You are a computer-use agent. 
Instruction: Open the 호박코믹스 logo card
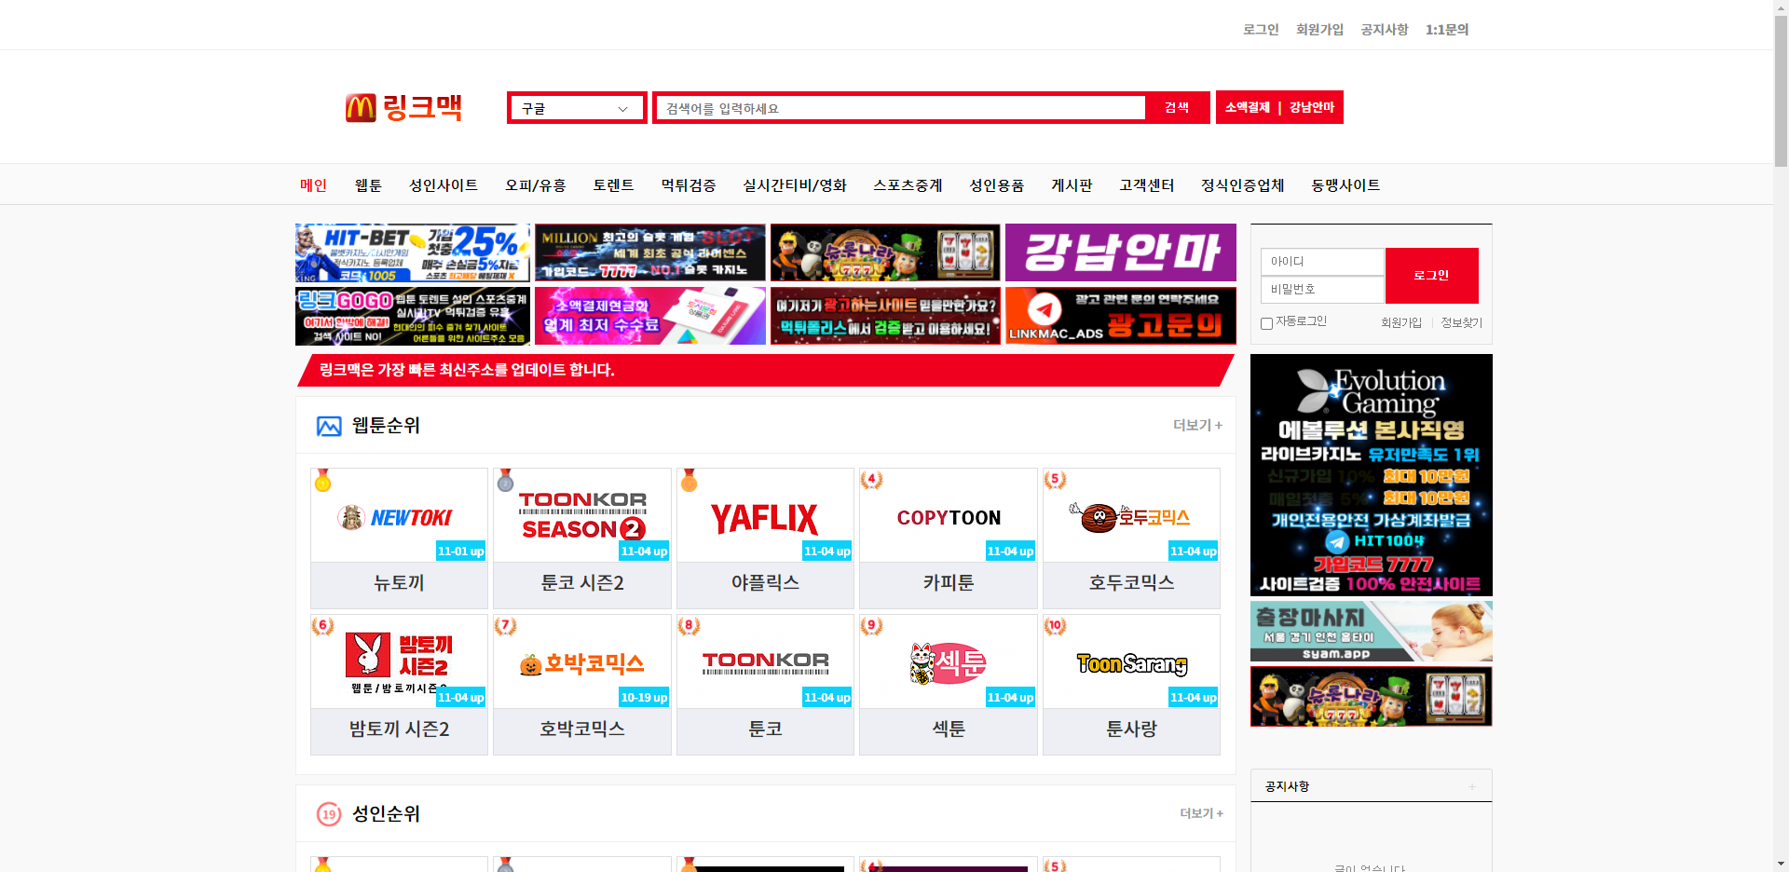pyautogui.click(x=582, y=661)
